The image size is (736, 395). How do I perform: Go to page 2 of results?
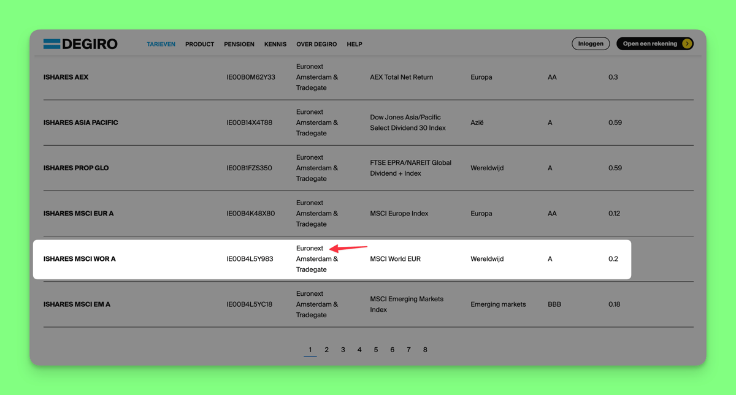click(x=326, y=350)
